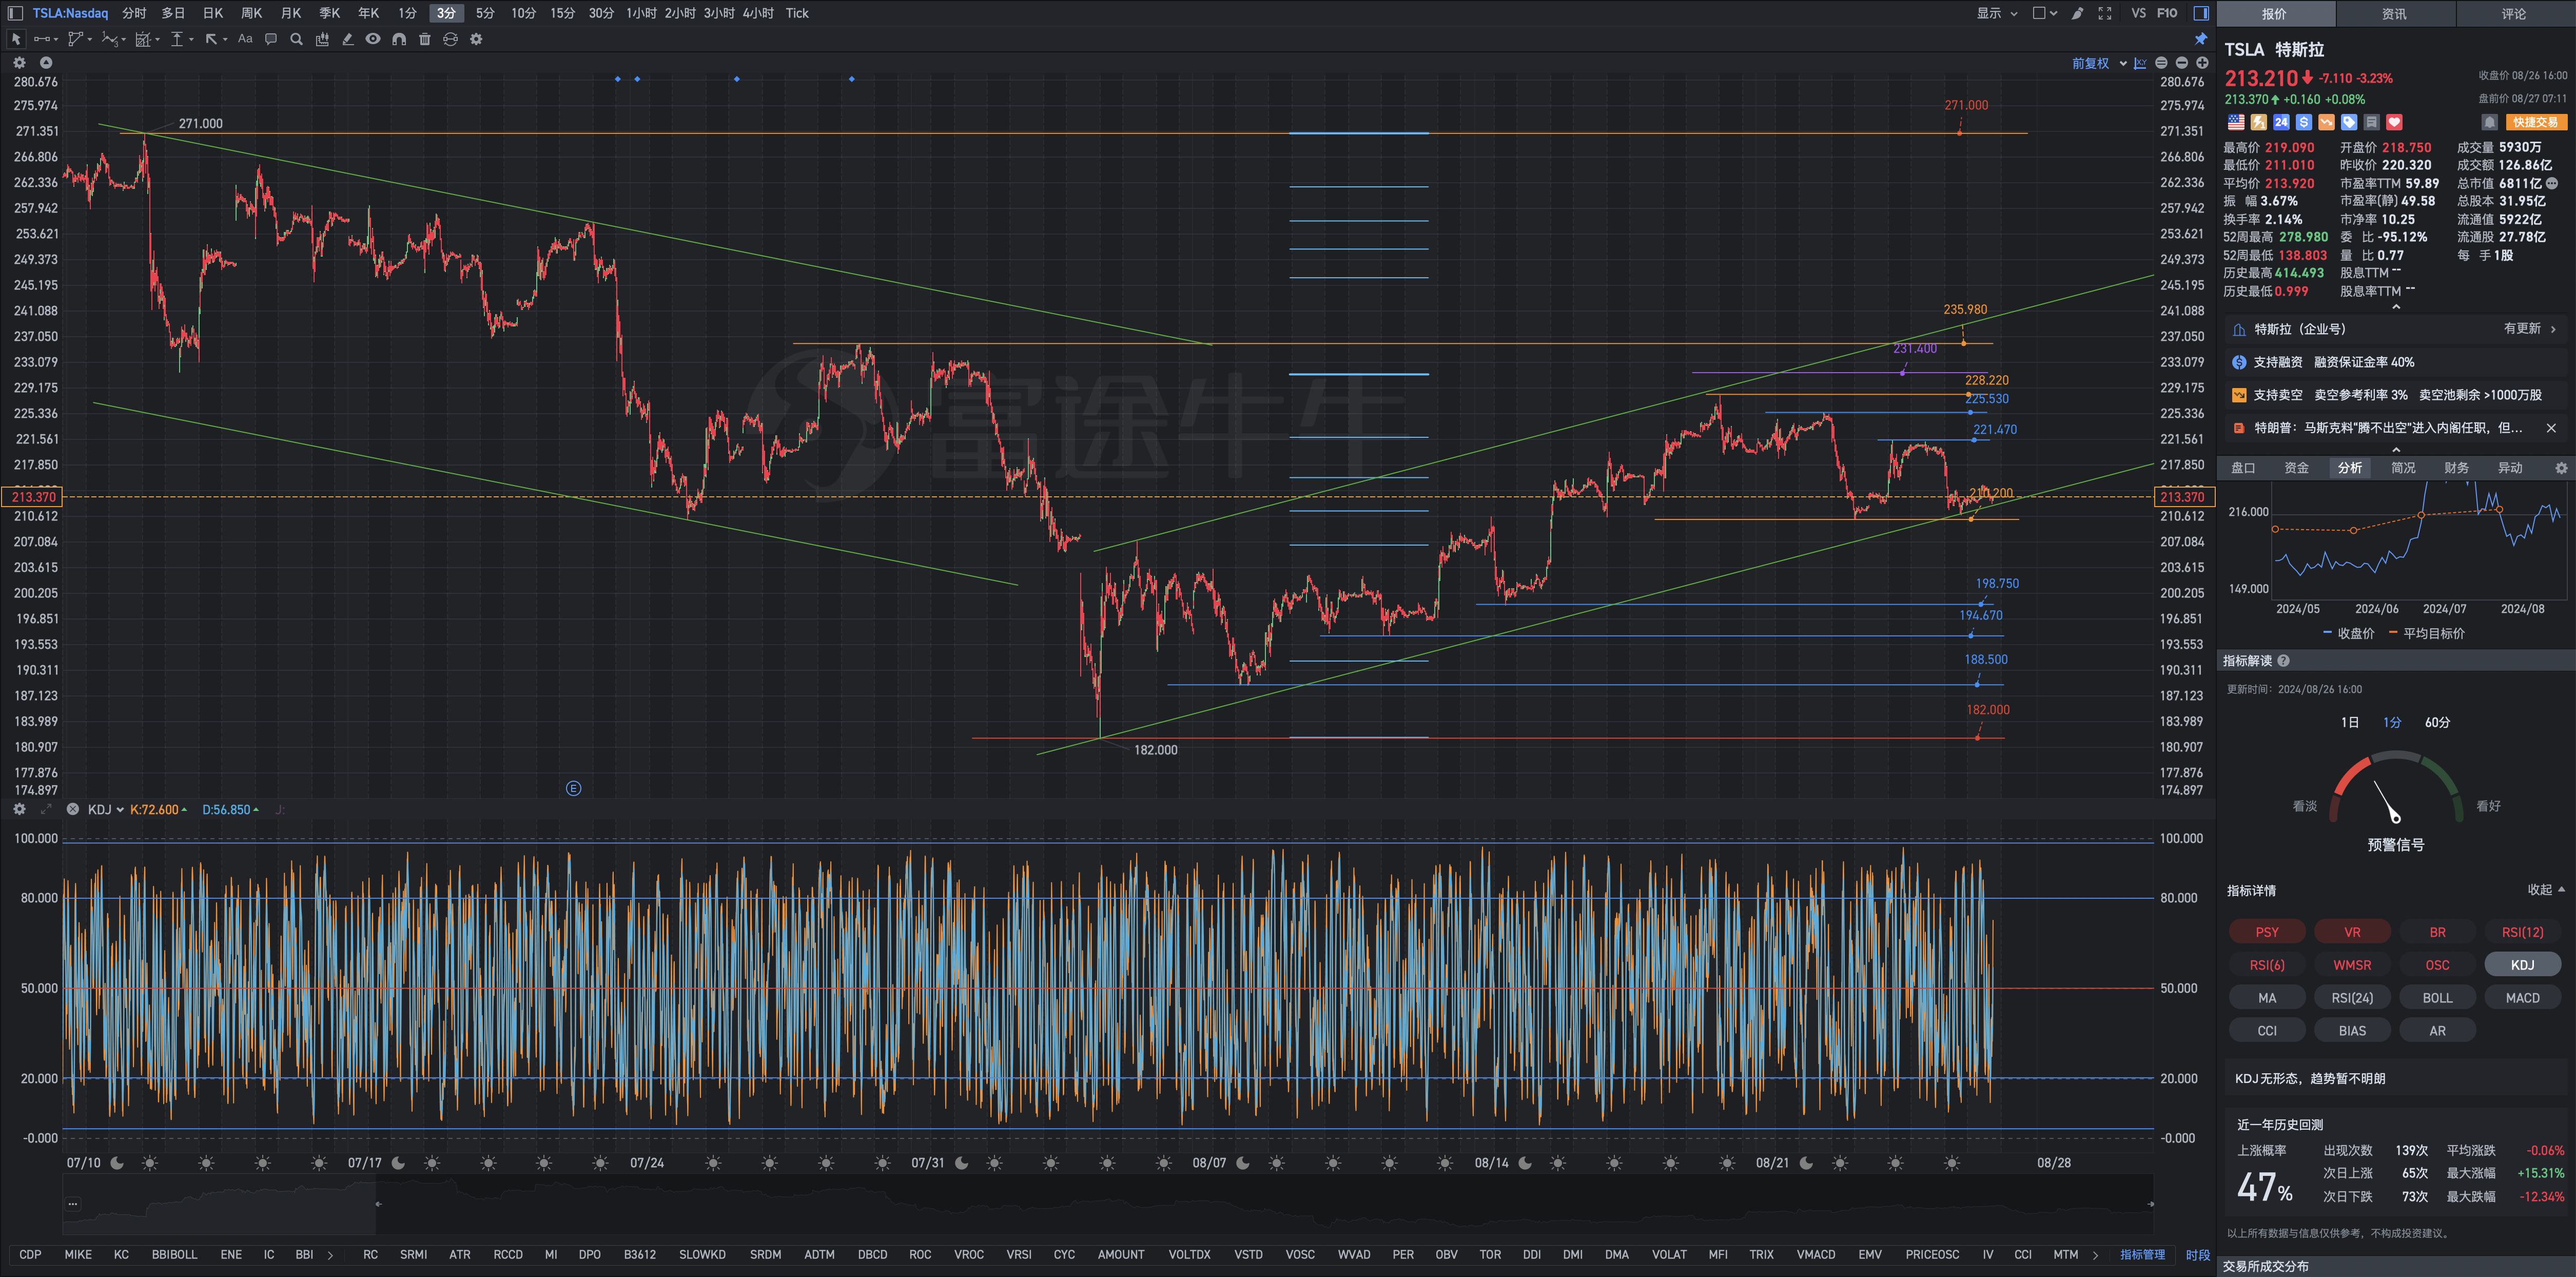Open main chart settings gear

click(x=19, y=62)
